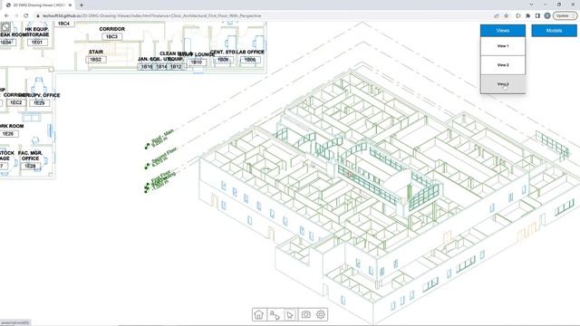Close the 2D DWG Drawing Viewer tab
The width and height of the screenshot is (580, 326).
click(x=71, y=5)
